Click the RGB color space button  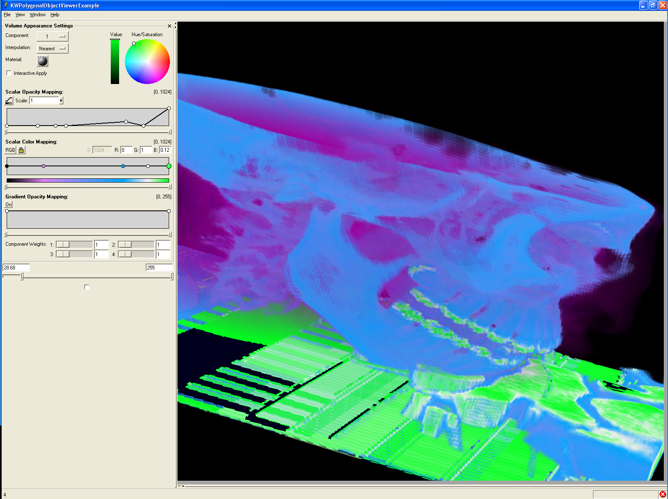click(x=10, y=150)
